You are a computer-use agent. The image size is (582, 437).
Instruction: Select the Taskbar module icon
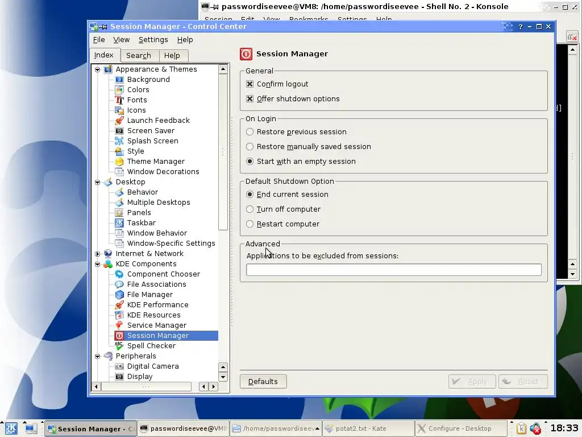tap(119, 223)
